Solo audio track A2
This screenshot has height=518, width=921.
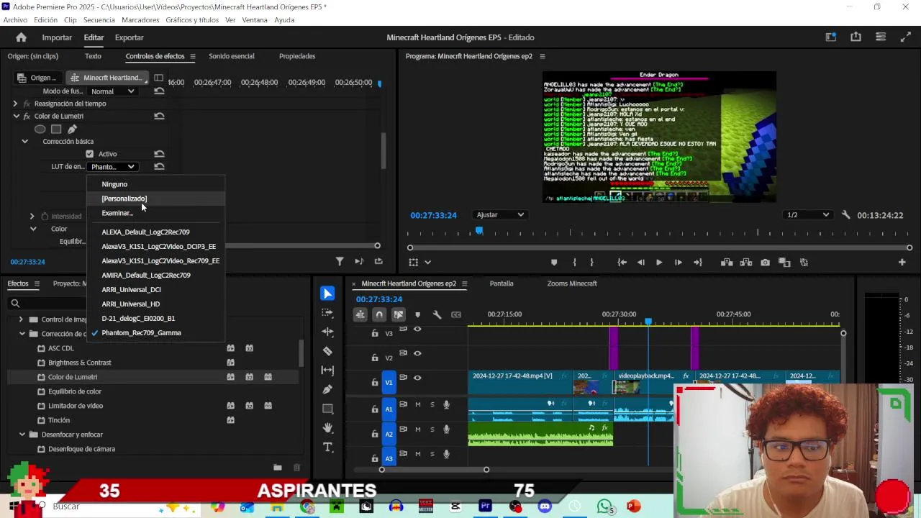pos(432,430)
